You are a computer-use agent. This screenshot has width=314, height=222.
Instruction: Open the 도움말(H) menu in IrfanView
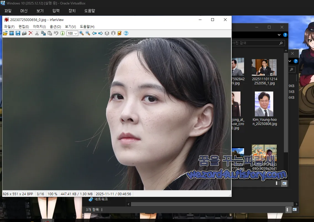coord(87,27)
